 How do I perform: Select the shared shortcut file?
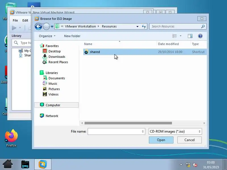145,52
